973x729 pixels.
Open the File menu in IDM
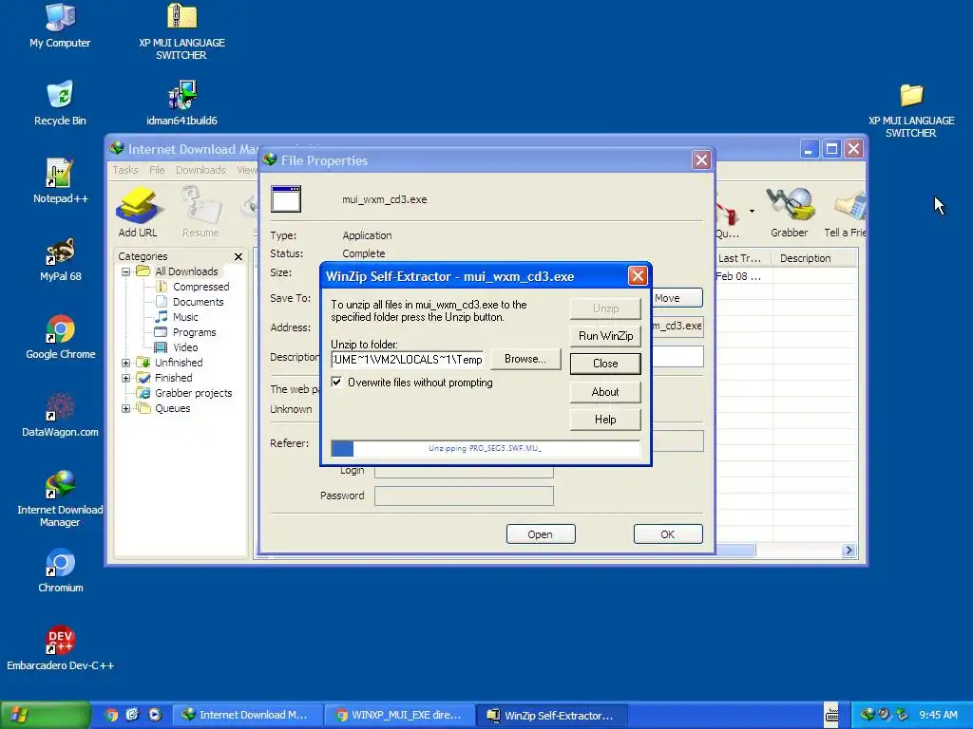(x=157, y=170)
